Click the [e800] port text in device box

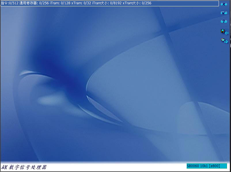click(215, 166)
